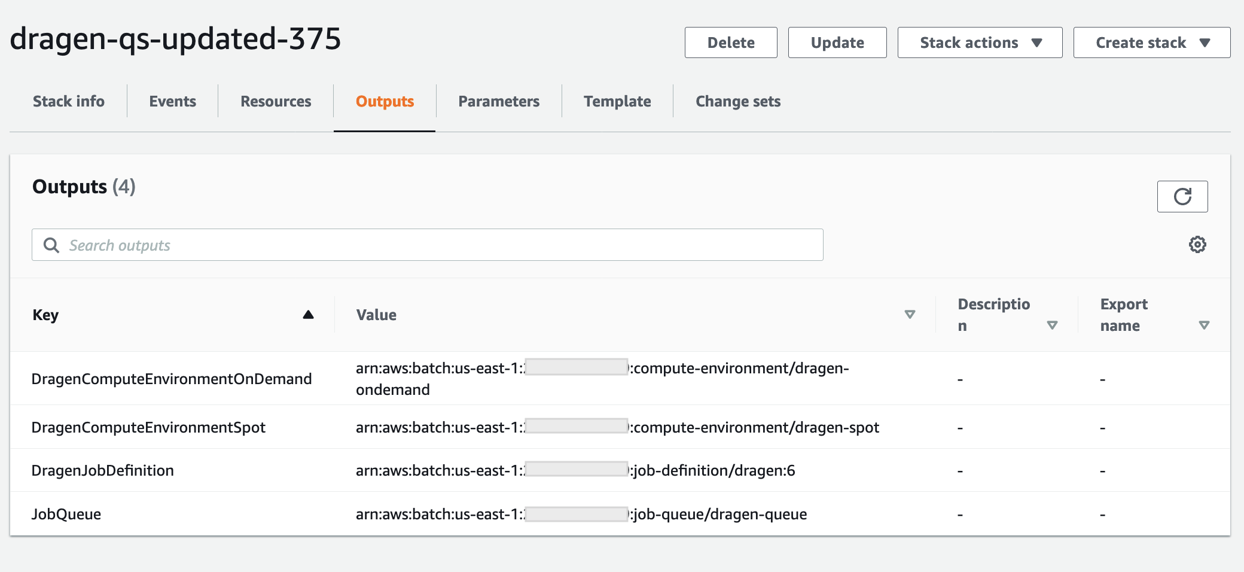This screenshot has width=1244, height=572.
Task: Click the Value column header
Action: click(376, 315)
